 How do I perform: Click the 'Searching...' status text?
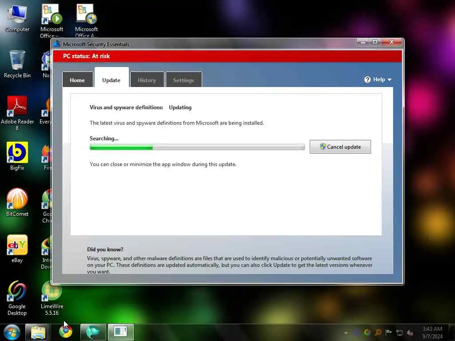tap(104, 139)
